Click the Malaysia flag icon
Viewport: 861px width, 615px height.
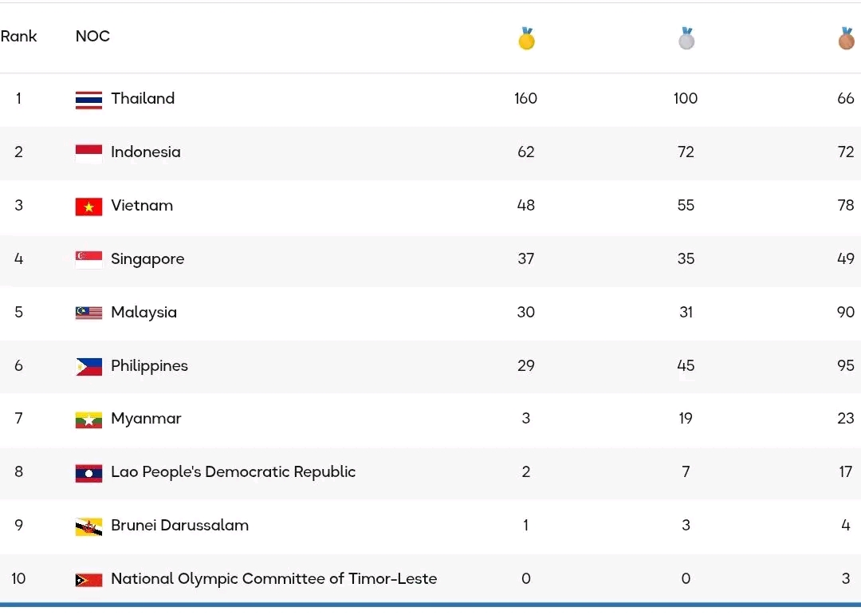[x=88, y=313]
